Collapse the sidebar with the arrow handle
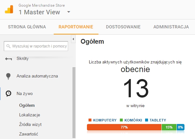This screenshot has height=139, width=195. coord(73,39)
